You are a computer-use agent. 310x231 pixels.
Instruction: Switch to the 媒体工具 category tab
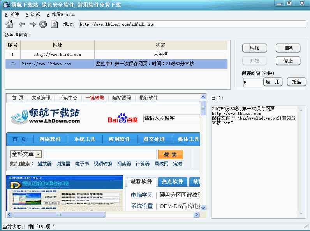188,139
